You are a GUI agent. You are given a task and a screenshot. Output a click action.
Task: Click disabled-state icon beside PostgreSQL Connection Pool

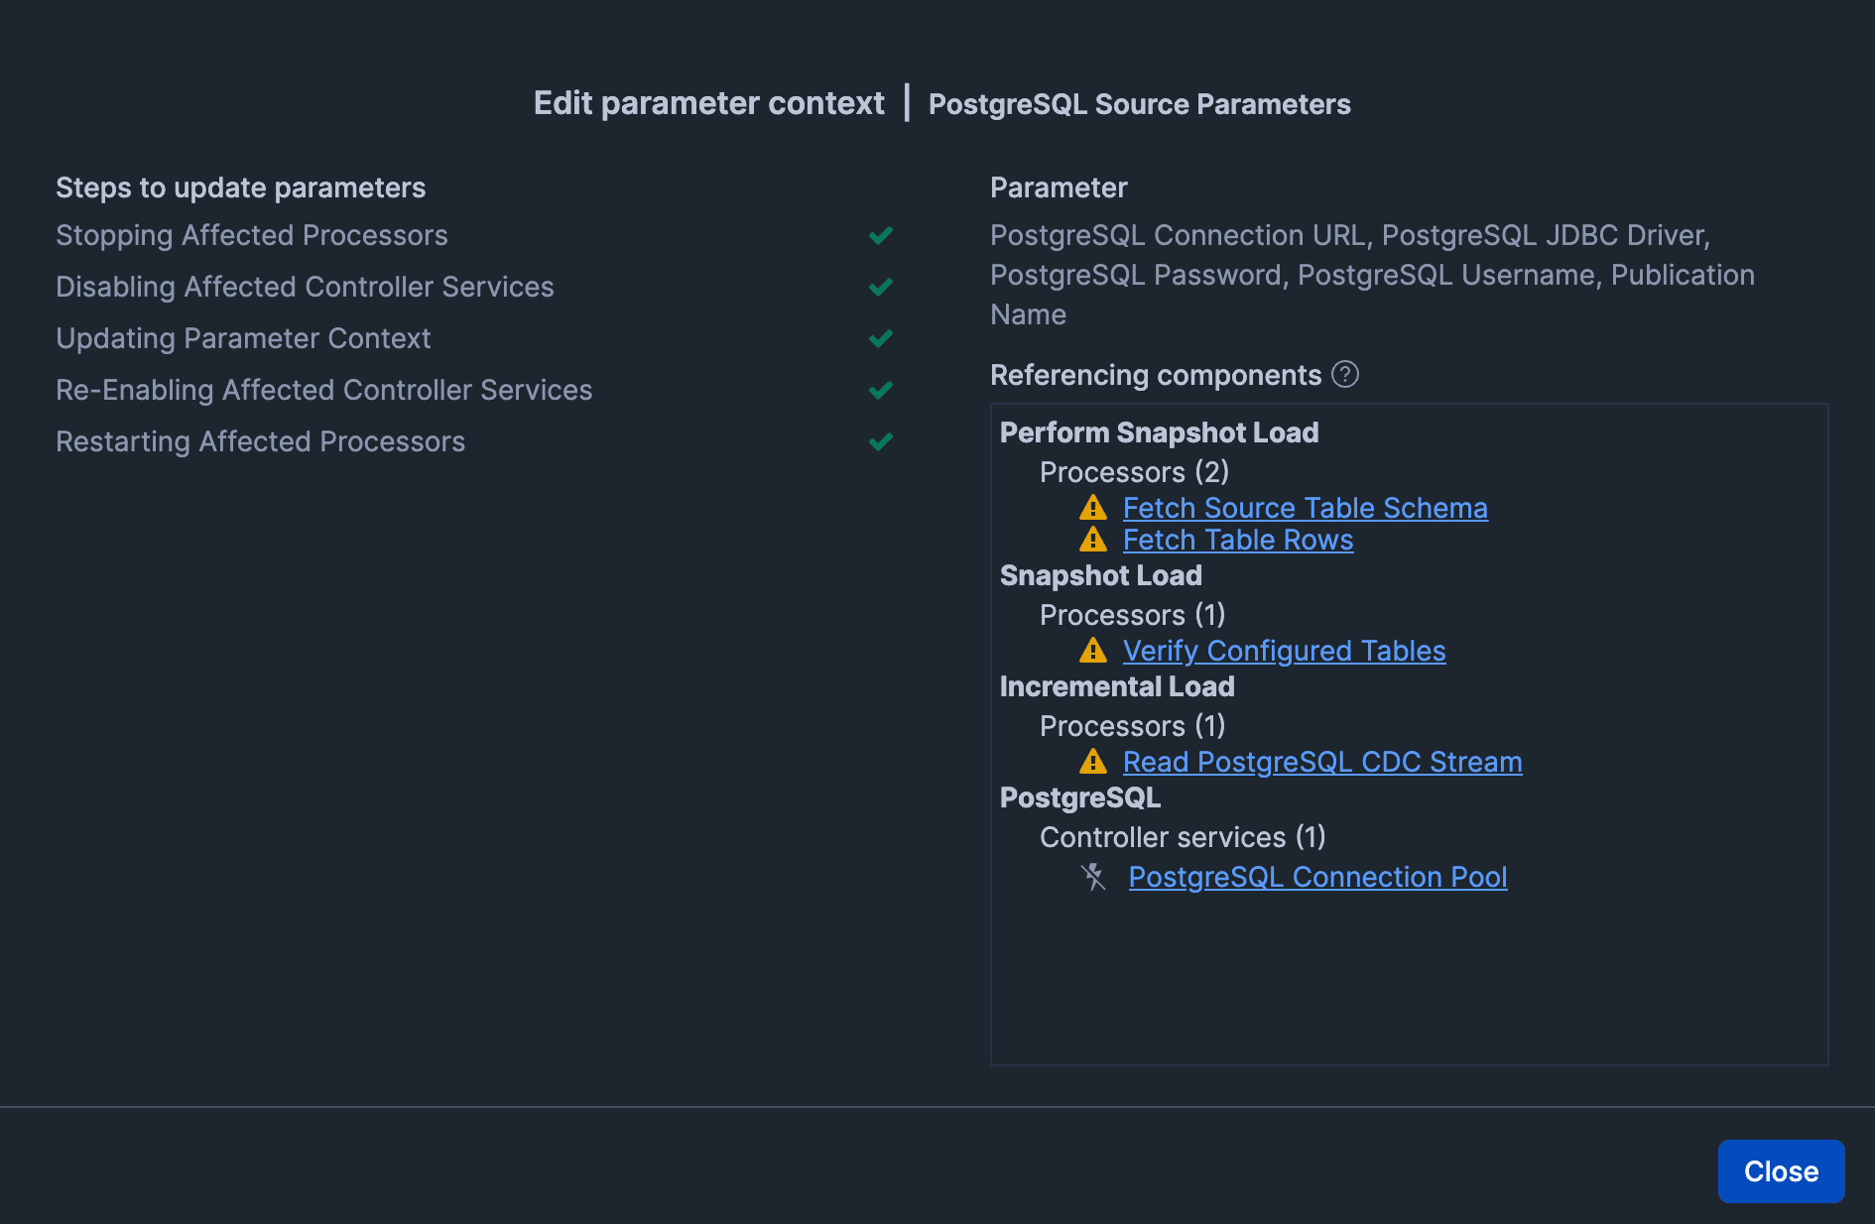(x=1093, y=877)
